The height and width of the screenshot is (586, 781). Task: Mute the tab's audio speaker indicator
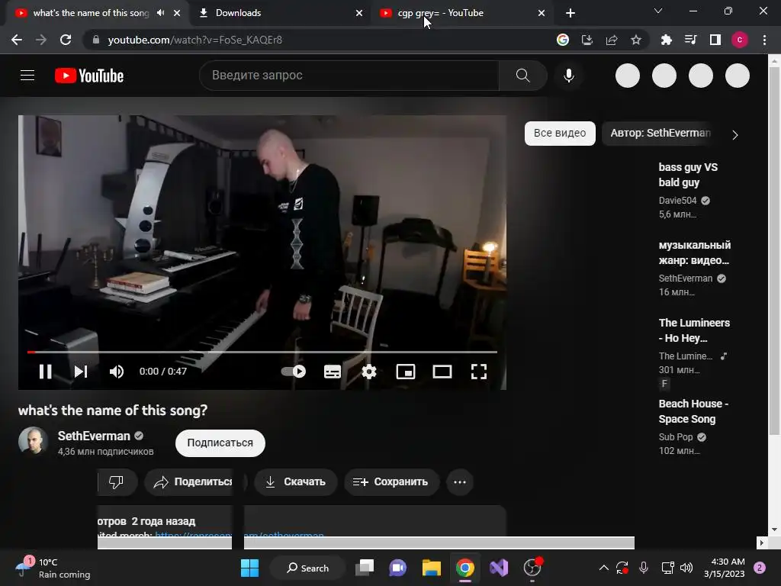click(x=160, y=13)
